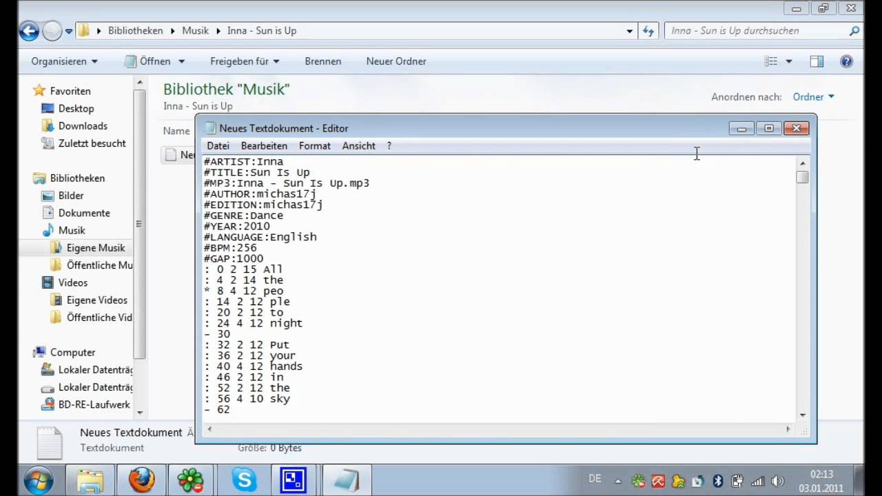
Task: Click the folder icon in the address bar
Action: coord(84,30)
